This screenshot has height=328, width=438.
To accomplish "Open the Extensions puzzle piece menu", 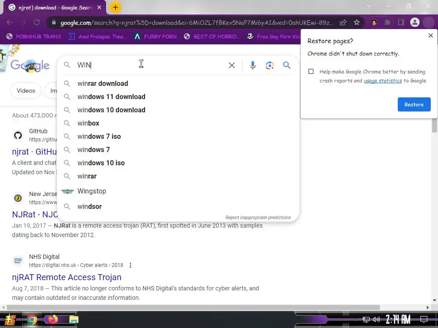I will click(388, 22).
